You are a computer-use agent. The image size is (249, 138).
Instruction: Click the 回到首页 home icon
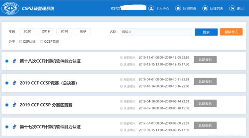tap(178, 8)
